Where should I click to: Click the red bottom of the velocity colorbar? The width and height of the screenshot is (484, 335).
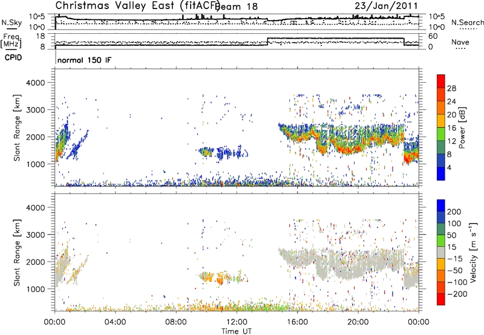coord(441,299)
